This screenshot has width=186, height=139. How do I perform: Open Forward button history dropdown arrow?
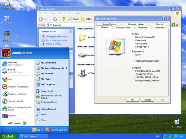coord(59,19)
